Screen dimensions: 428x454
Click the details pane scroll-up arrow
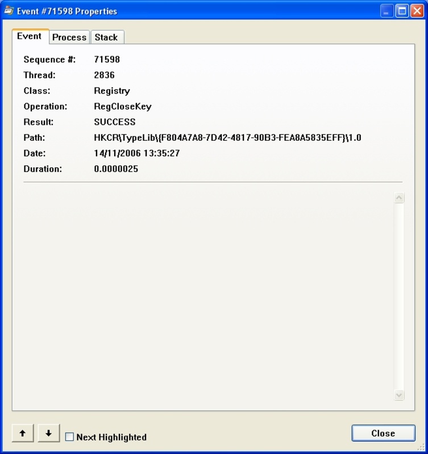(x=399, y=197)
